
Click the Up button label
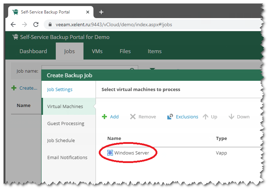click(x=214, y=117)
